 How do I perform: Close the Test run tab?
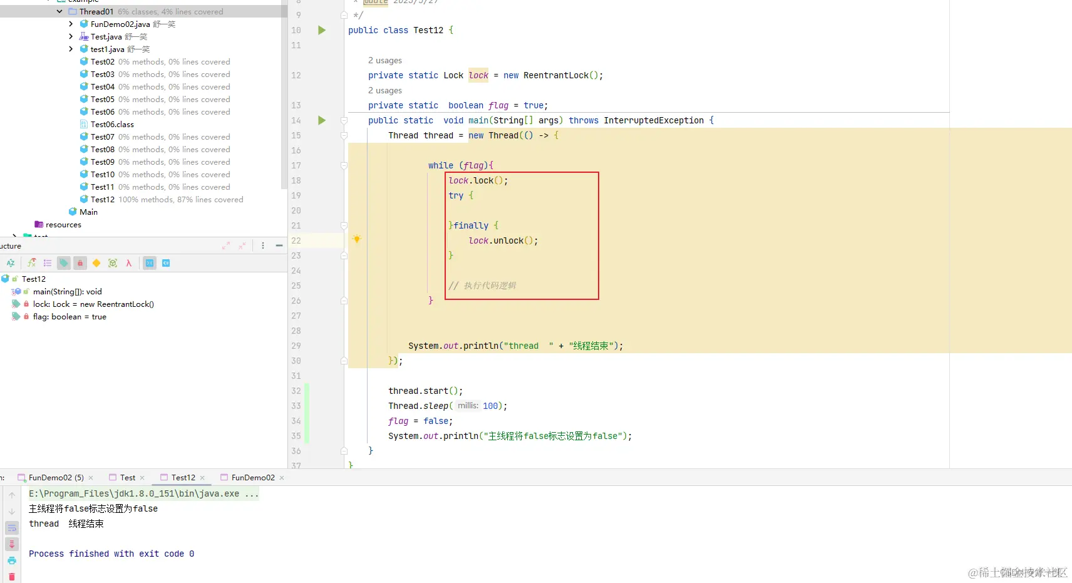[x=142, y=478]
